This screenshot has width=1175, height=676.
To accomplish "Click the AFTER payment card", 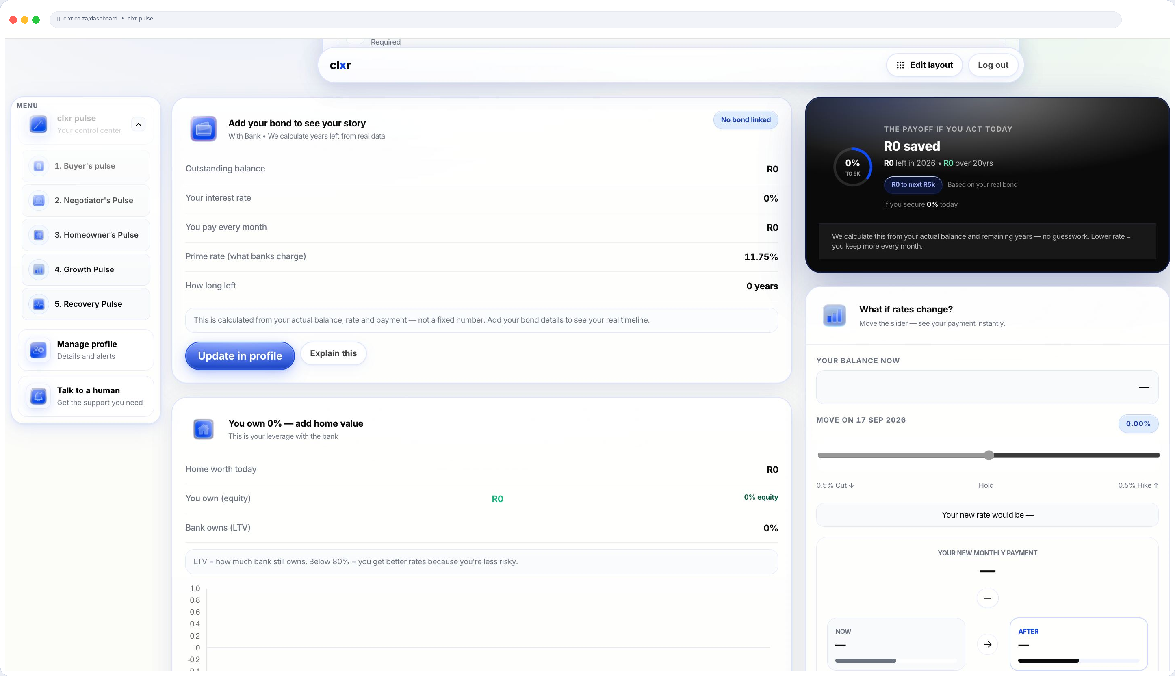I will [x=1078, y=644].
